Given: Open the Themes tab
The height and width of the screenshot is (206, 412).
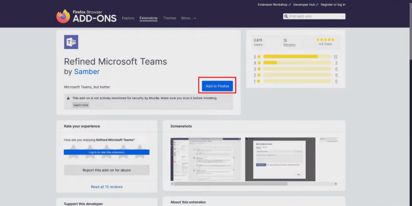Looking at the screenshot, I should 169,18.
